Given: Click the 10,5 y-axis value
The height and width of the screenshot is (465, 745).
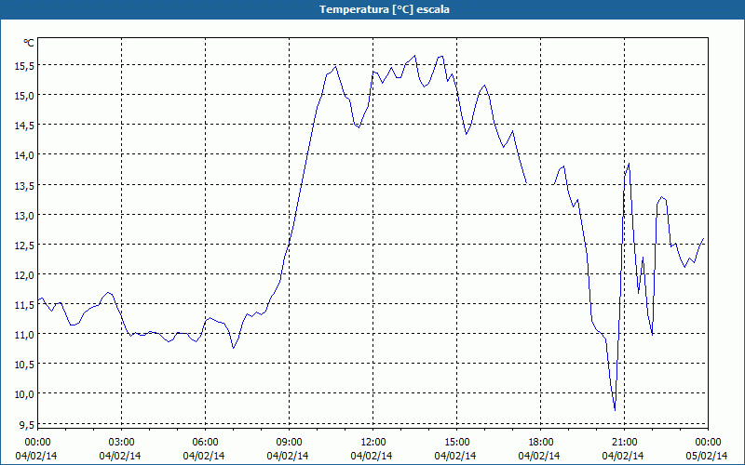Looking at the screenshot, I should (x=24, y=365).
